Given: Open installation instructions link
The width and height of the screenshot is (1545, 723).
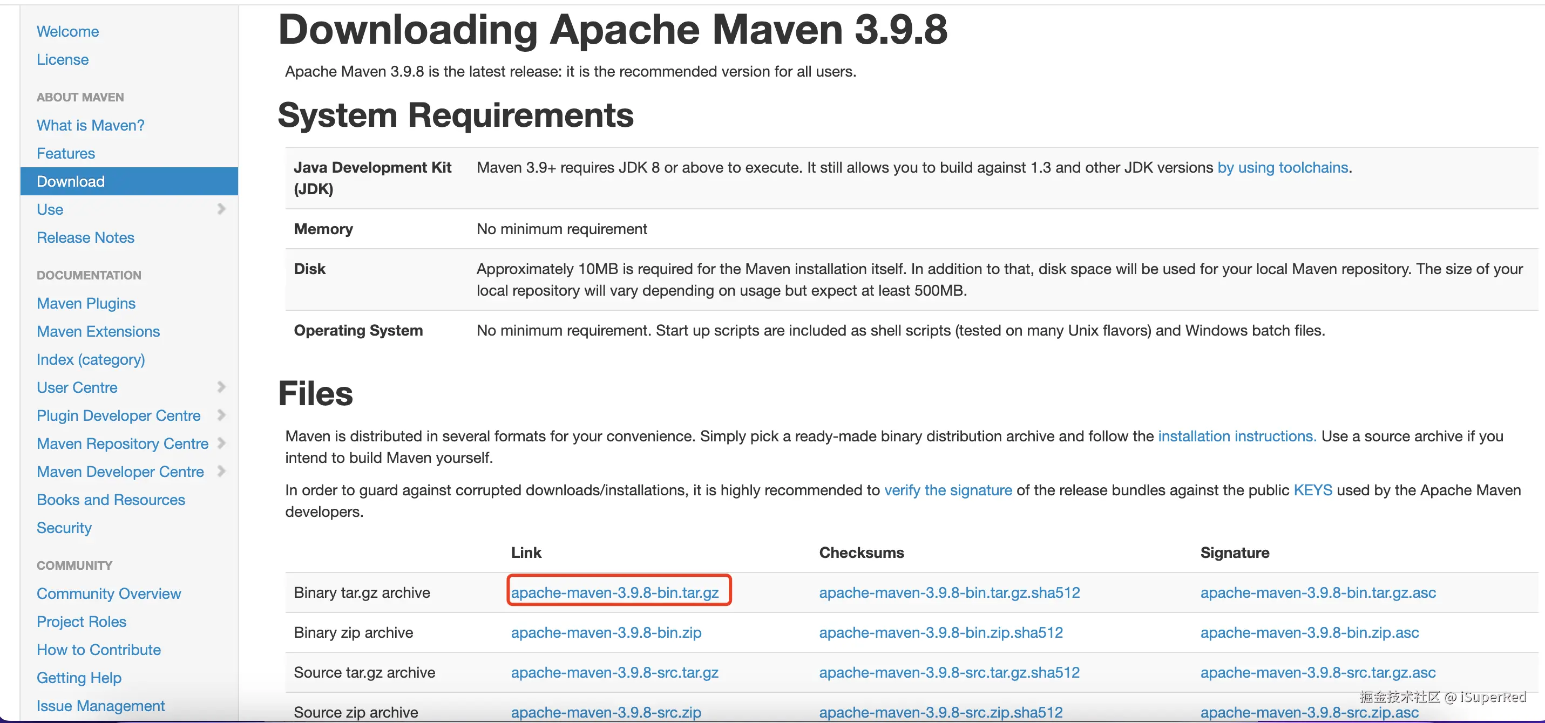Looking at the screenshot, I should [x=1237, y=436].
